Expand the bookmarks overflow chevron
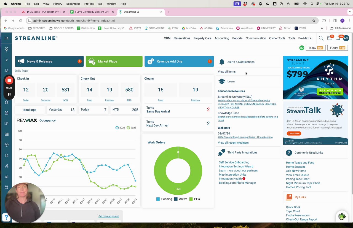The image size is (353, 228). click(322, 28)
